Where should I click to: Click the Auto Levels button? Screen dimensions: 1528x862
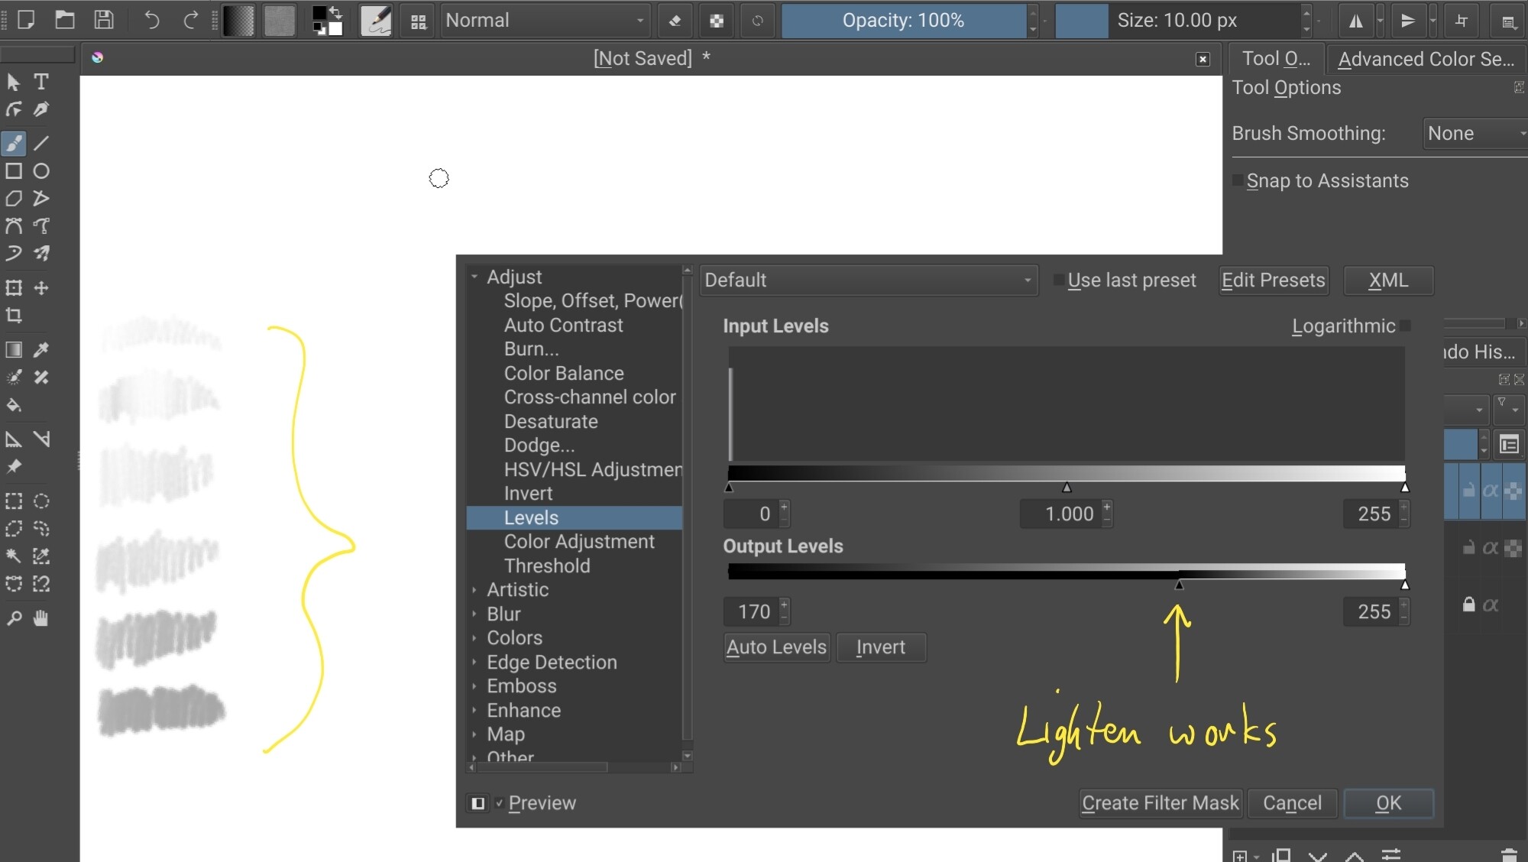coord(776,647)
